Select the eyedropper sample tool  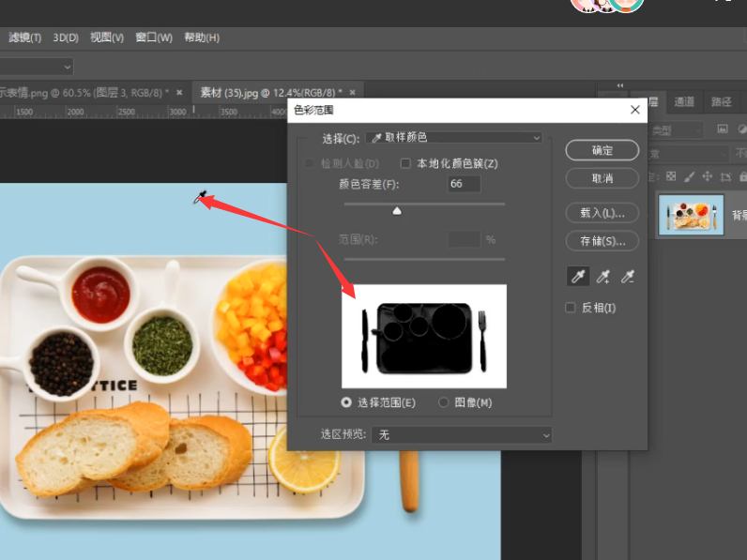click(578, 276)
